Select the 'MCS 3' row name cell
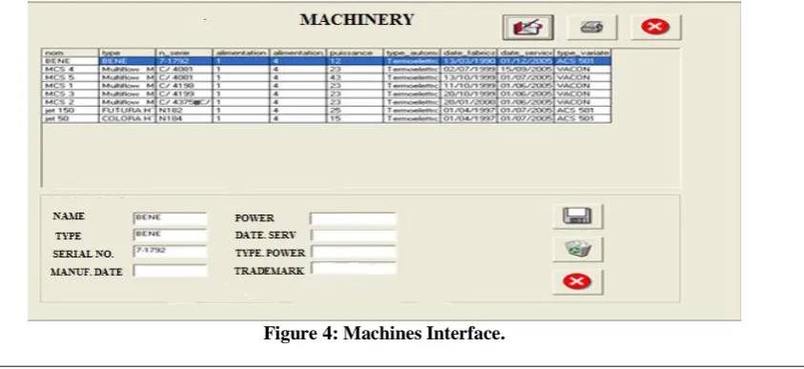The width and height of the screenshot is (804, 369). coord(71,93)
